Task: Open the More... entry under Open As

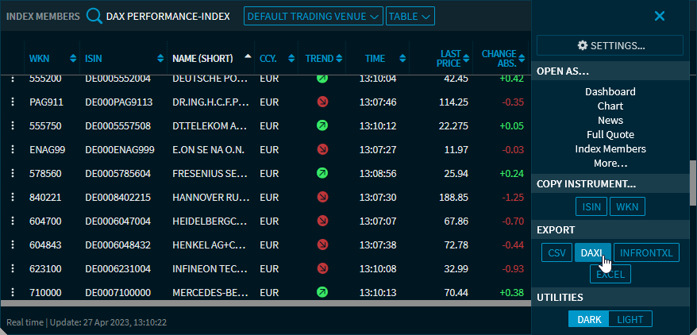Action: pos(610,164)
